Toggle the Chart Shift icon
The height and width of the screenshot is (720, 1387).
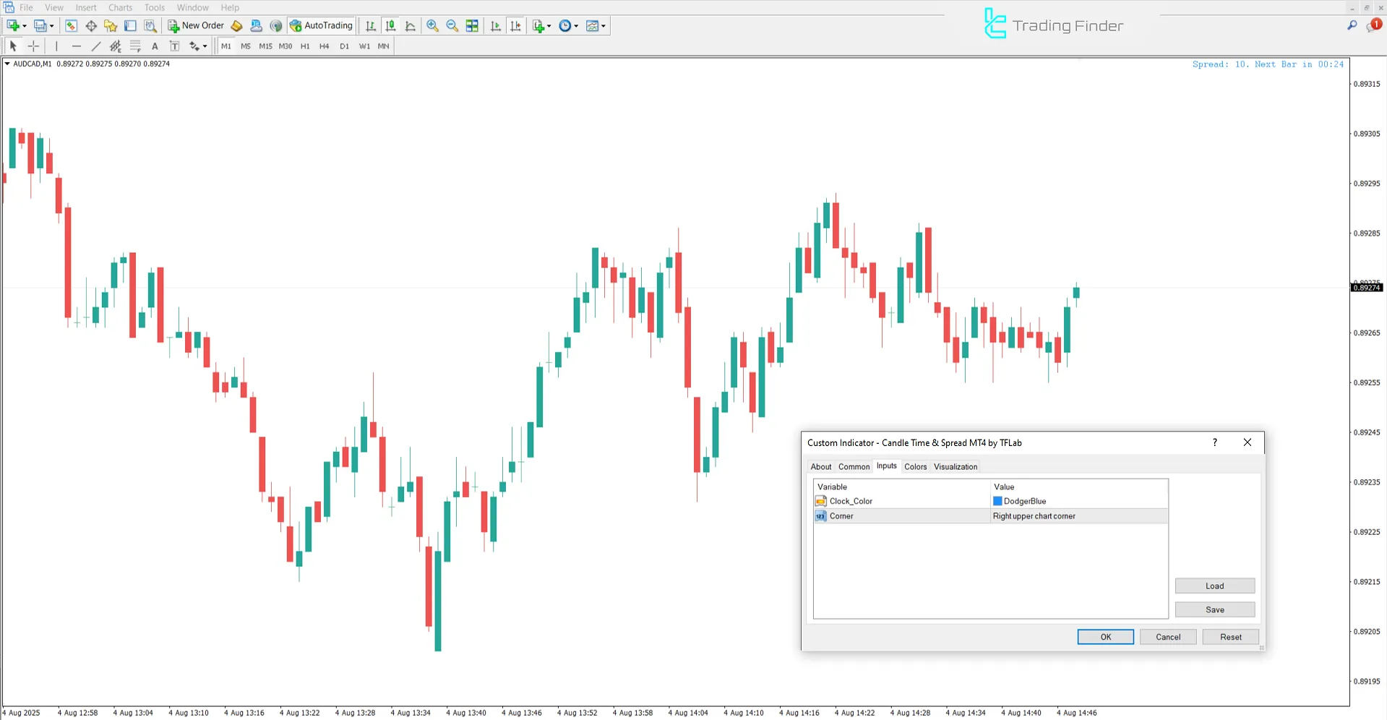[515, 26]
